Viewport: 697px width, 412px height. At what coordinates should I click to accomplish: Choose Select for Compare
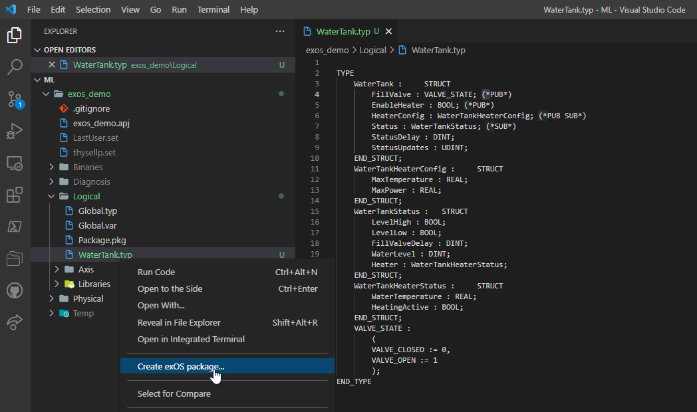tap(227, 394)
